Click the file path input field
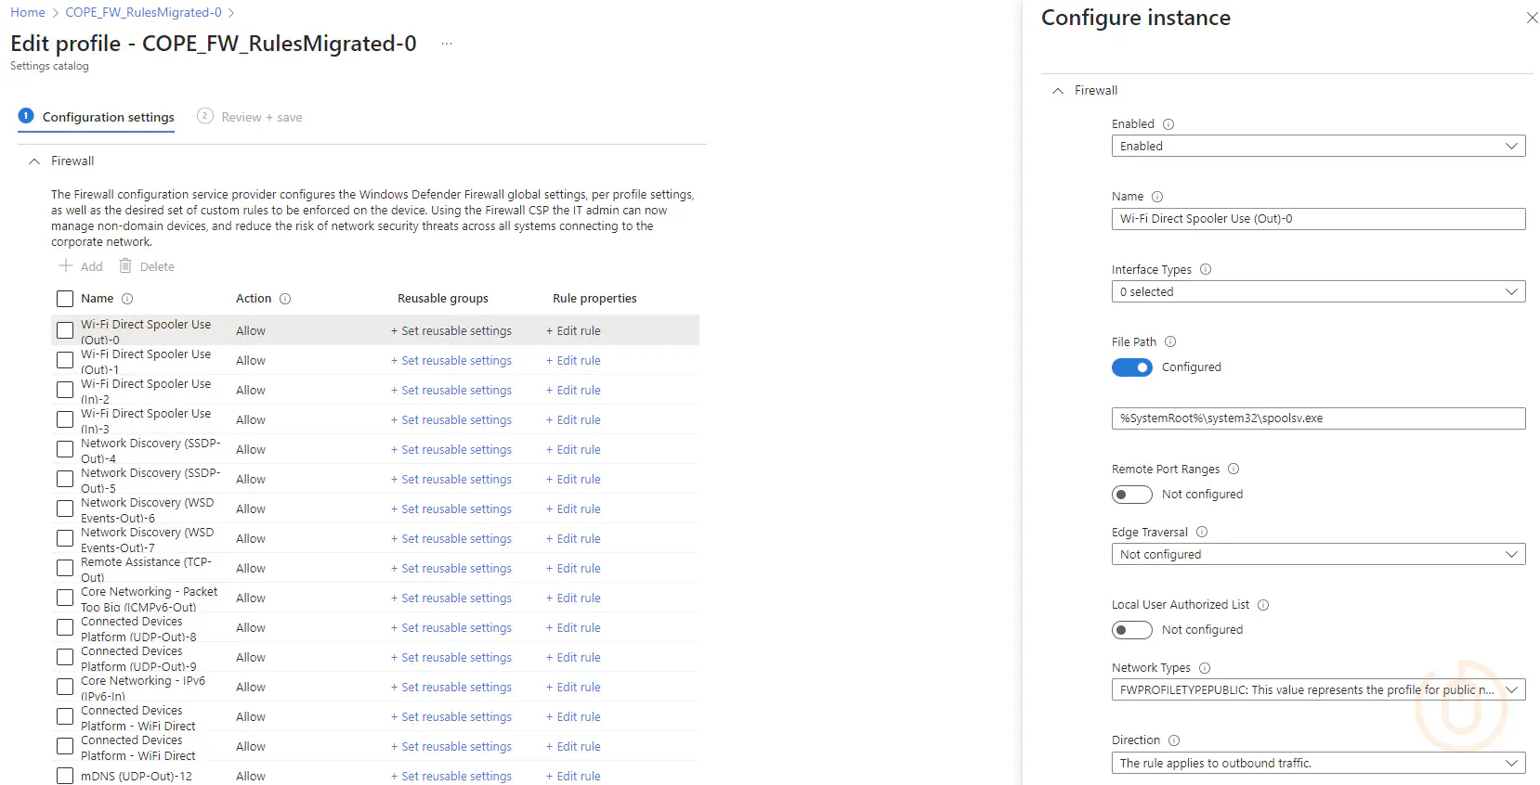Screen dimensions: 1540x785 click(1317, 418)
